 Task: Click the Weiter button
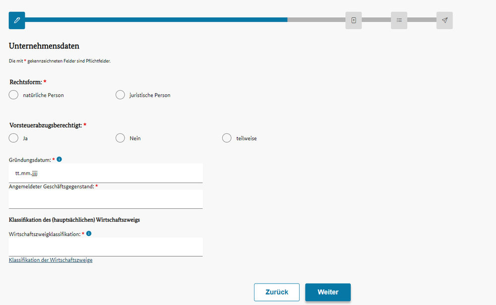click(x=328, y=292)
